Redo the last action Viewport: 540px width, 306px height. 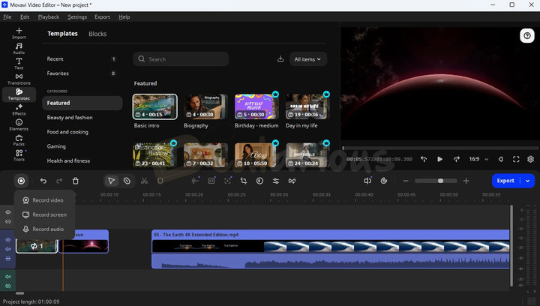59,181
